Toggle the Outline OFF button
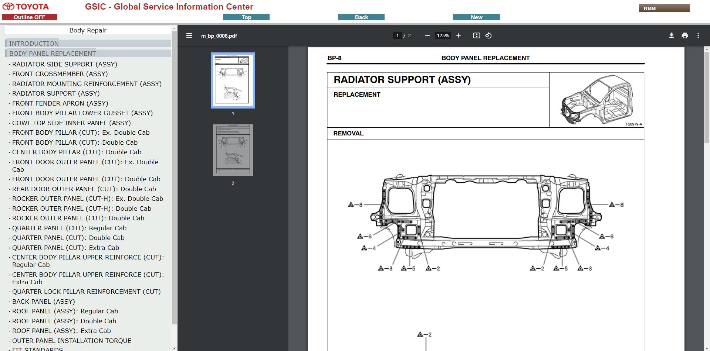This screenshot has width=710, height=351. point(30,17)
